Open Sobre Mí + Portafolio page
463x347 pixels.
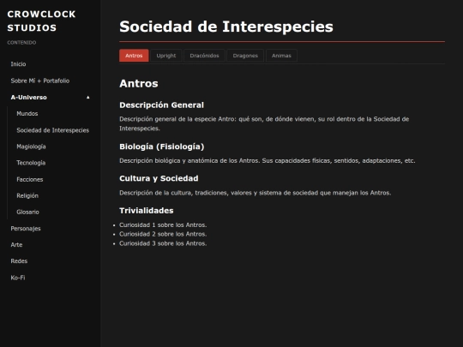(40, 81)
